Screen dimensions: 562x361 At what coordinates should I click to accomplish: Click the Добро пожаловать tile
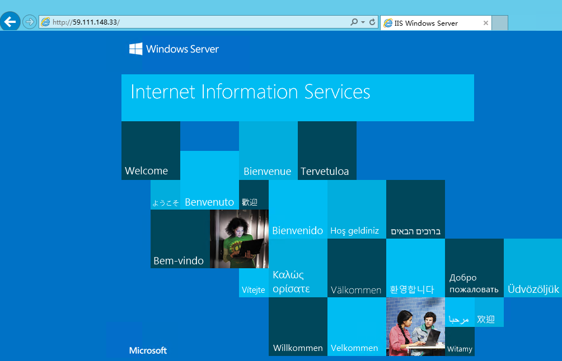[474, 268]
